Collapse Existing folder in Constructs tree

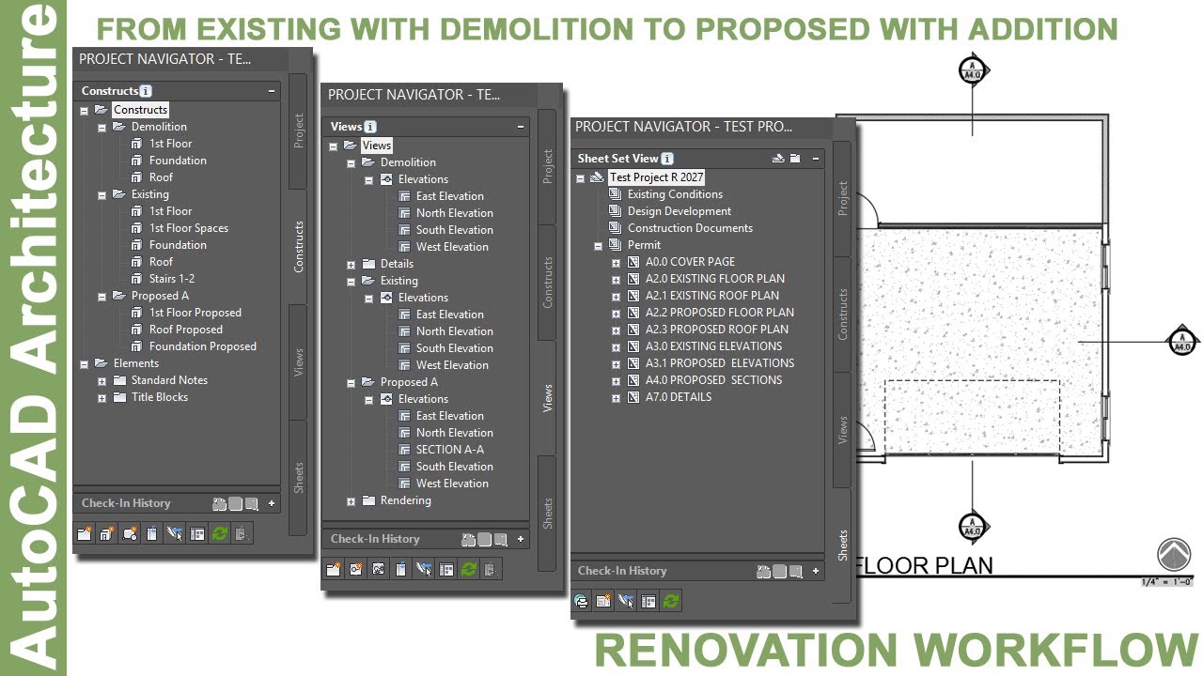102,194
